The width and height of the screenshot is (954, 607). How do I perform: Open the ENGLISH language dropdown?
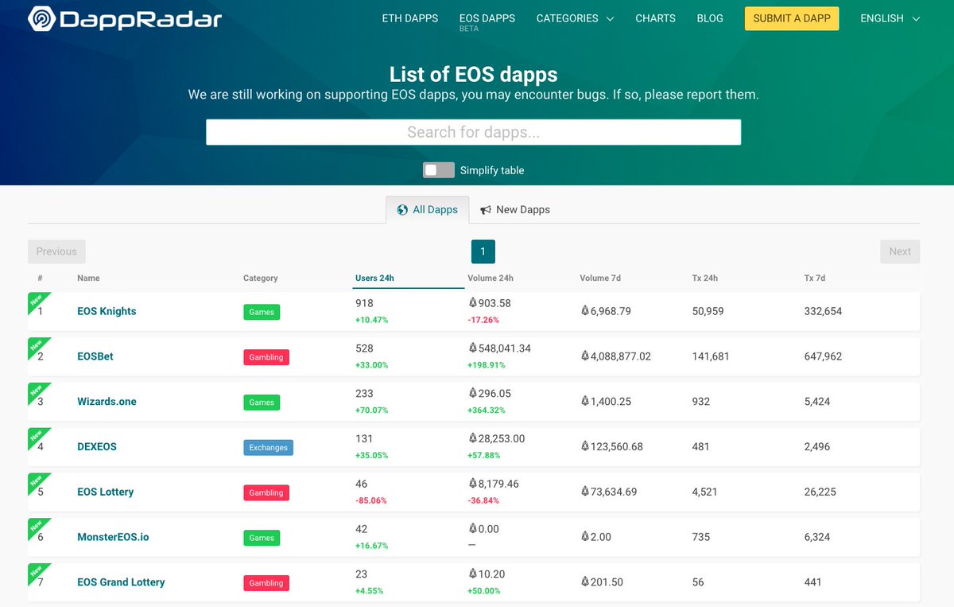pyautogui.click(x=889, y=18)
